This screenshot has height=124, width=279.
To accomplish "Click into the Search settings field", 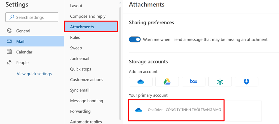I will point(32,17).
